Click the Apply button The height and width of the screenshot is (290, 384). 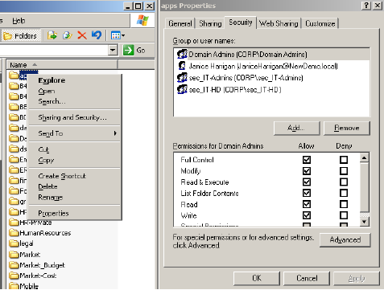357,278
